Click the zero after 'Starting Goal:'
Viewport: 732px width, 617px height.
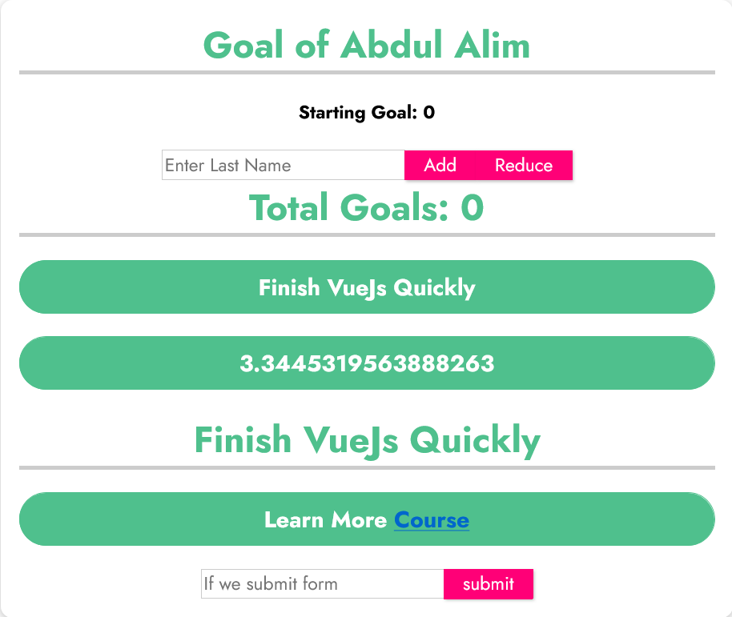(x=429, y=113)
